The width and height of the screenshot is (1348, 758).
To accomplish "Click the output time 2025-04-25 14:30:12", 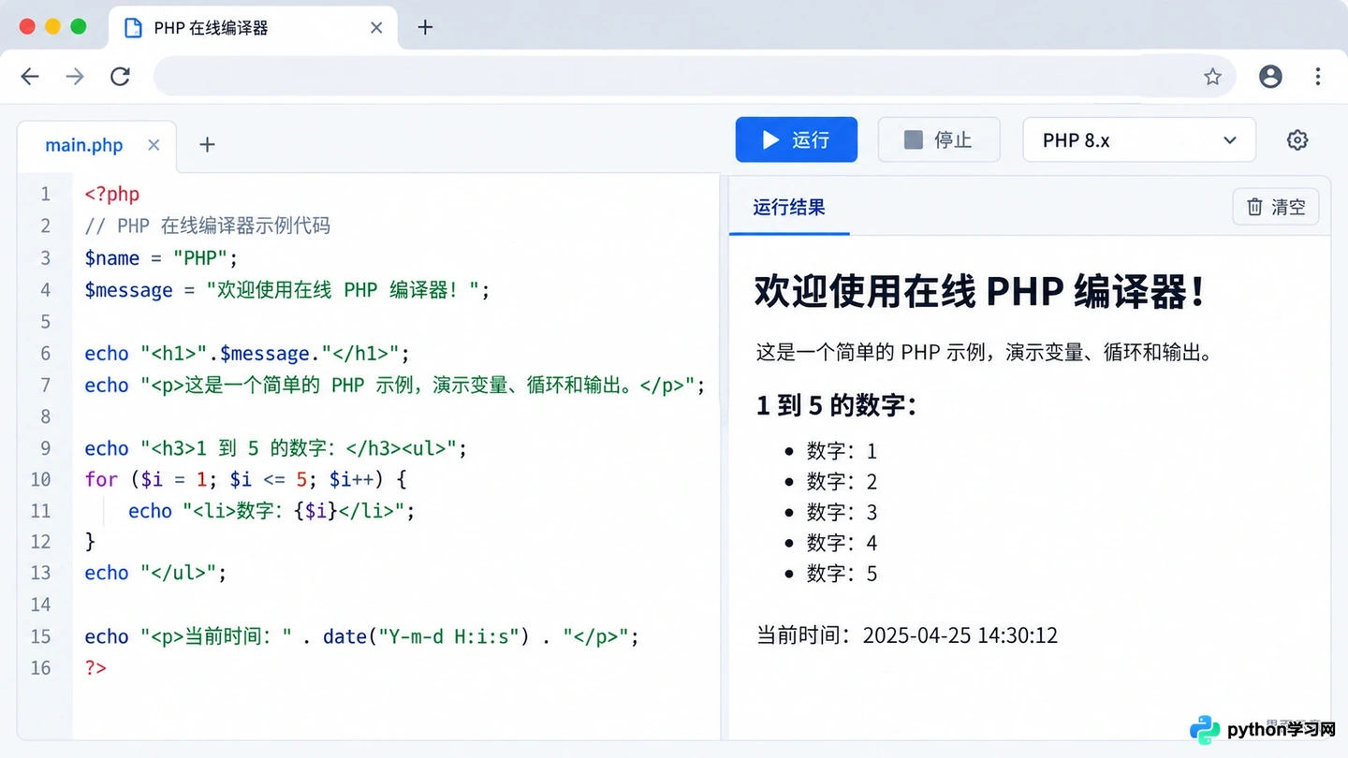I will pos(960,635).
